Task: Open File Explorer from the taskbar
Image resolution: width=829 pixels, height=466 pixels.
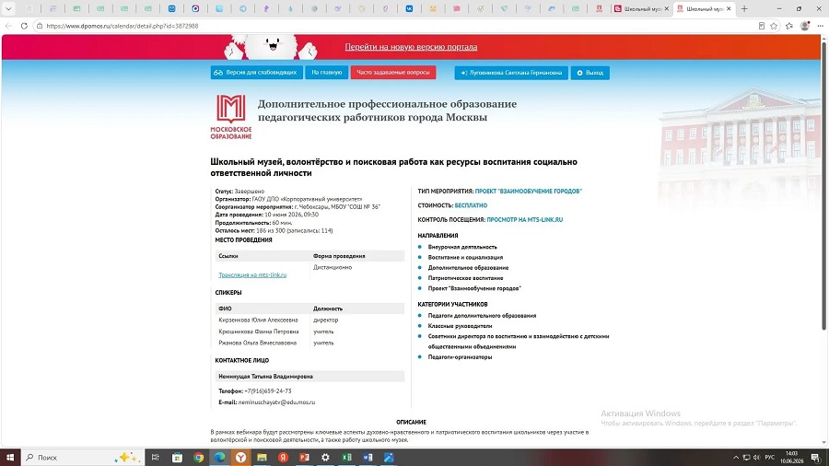Action: [x=262, y=458]
